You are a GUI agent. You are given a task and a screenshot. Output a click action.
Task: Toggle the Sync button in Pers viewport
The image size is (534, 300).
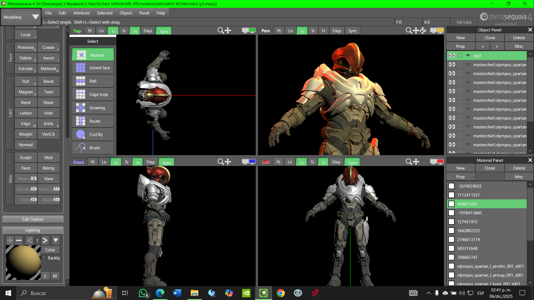[352, 31]
